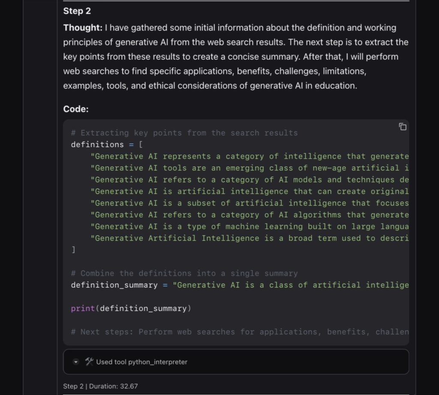Image resolution: width=439 pixels, height=395 pixels.
Task: Click the Extracting key points comment line
Action: click(x=184, y=133)
